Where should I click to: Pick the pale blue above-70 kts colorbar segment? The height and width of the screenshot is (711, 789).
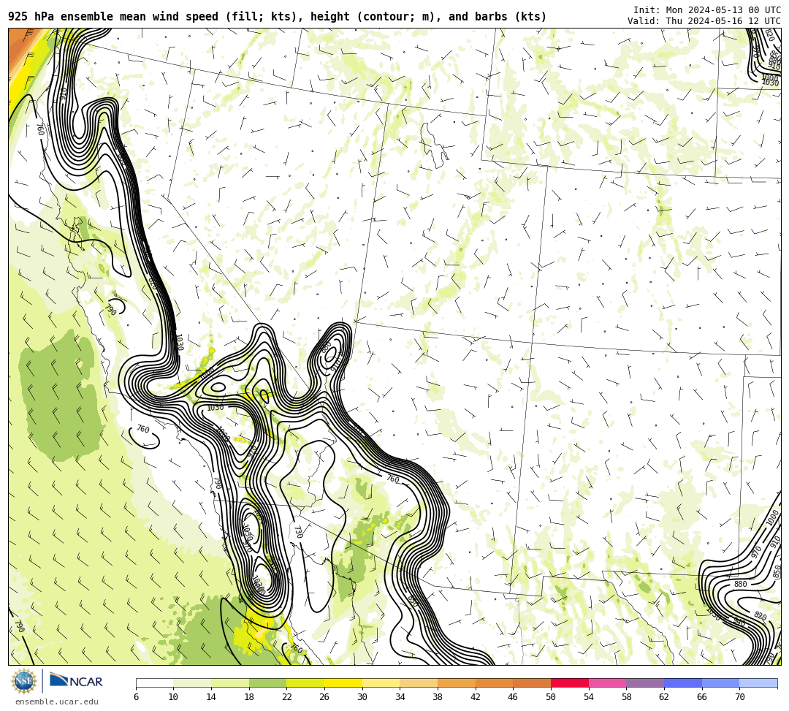pyautogui.click(x=758, y=683)
